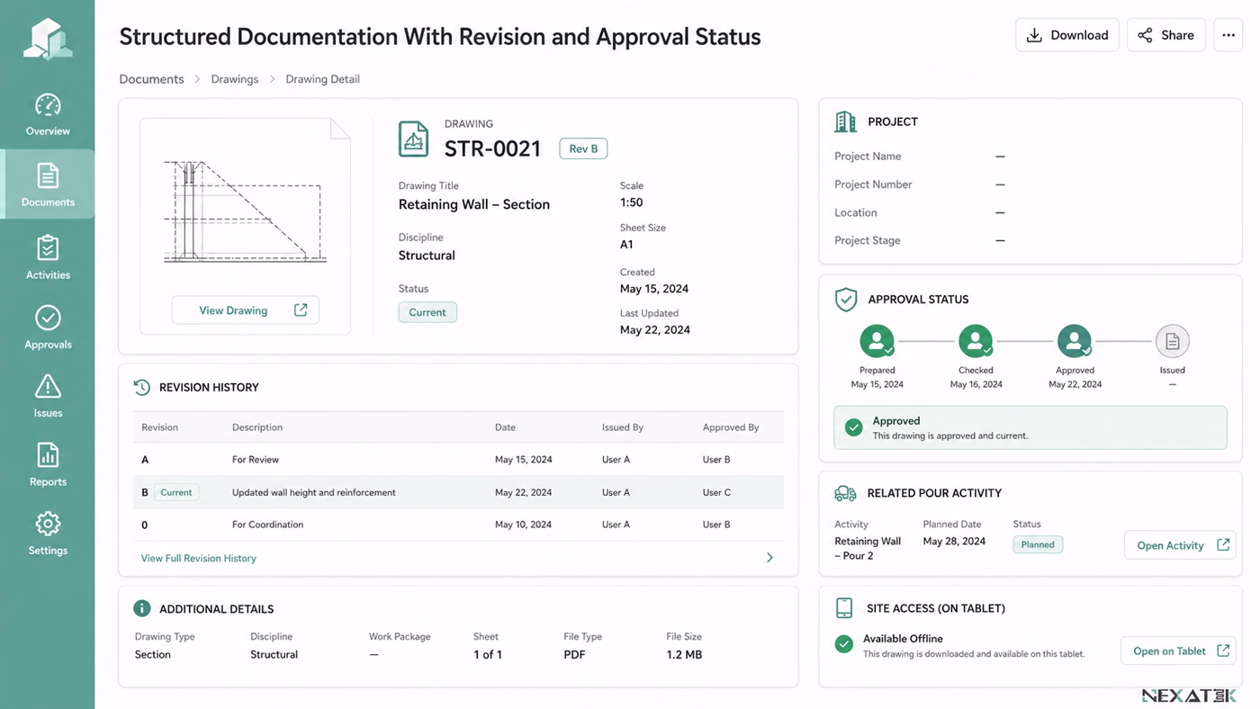Click the Available Offline checkmark icon
1260x709 pixels.
pos(843,644)
